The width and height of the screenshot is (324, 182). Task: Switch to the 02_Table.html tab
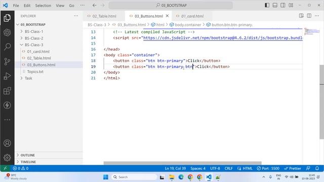(104, 16)
